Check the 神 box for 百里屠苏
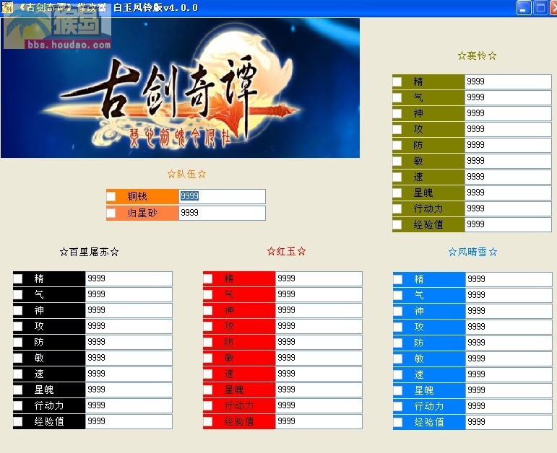The height and width of the screenshot is (453, 557). click(x=18, y=310)
